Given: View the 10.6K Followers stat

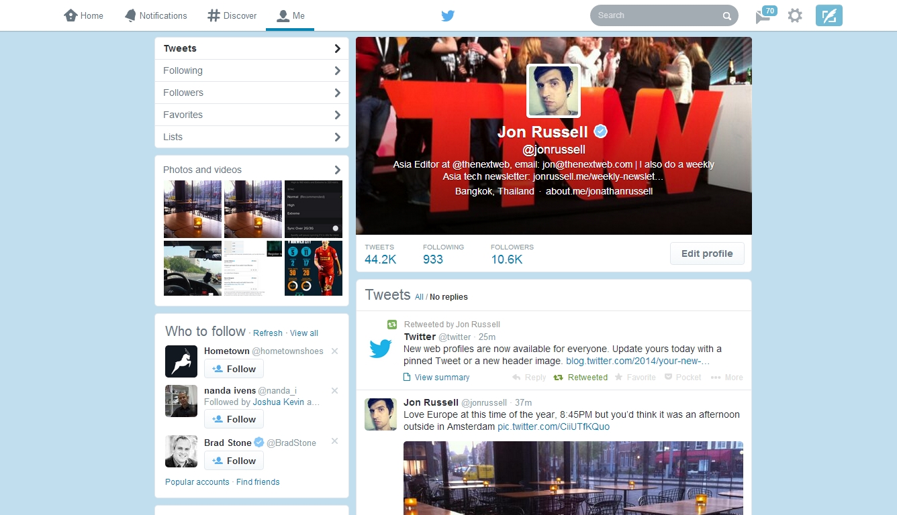Looking at the screenshot, I should pos(512,254).
